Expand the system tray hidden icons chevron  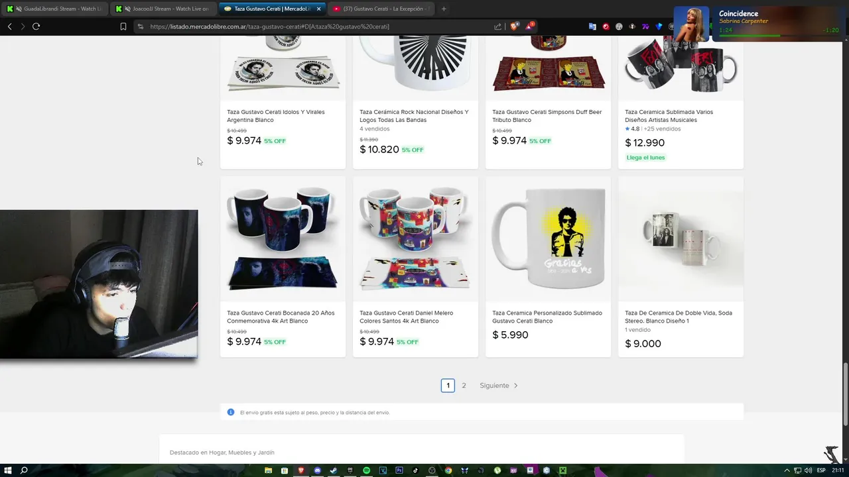coord(787,470)
